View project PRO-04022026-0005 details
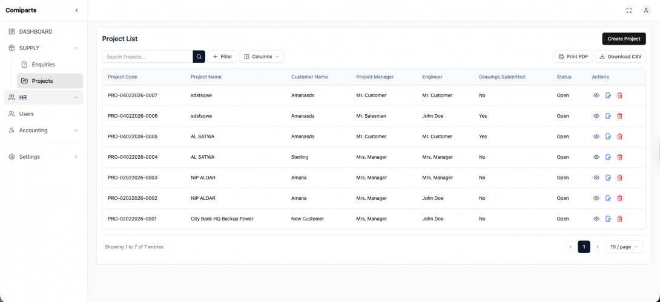The image size is (660, 302). click(596, 137)
